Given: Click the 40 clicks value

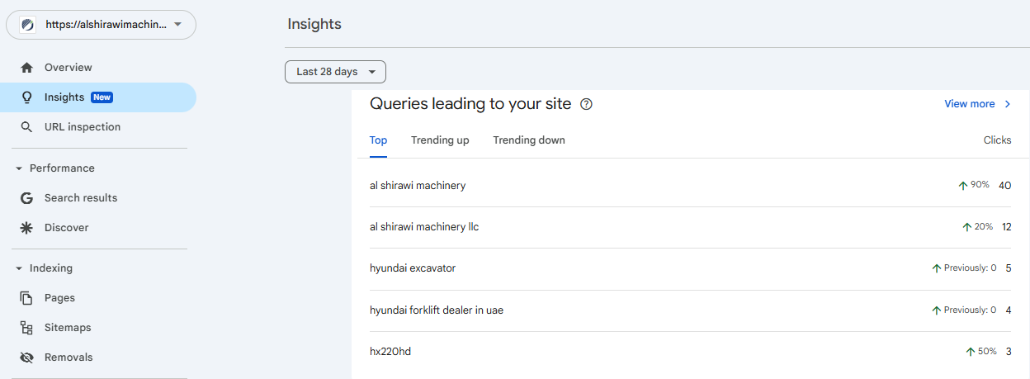Looking at the screenshot, I should 1004,186.
